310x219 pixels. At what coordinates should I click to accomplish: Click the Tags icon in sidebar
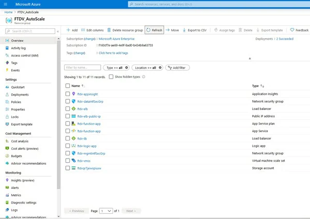pos(7,62)
